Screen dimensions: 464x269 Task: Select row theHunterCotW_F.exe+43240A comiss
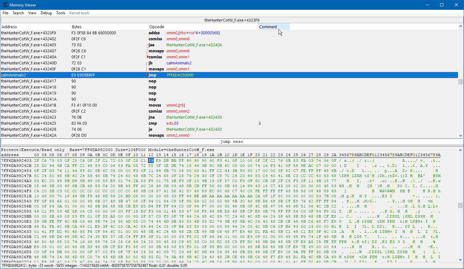(x=229, y=57)
